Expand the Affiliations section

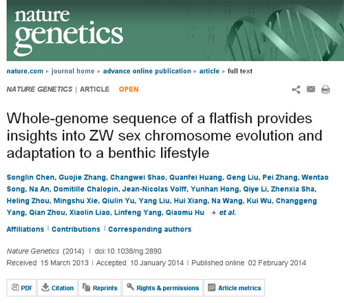(25, 229)
